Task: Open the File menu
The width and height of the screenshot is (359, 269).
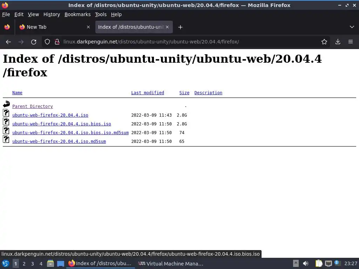Action: (6, 14)
